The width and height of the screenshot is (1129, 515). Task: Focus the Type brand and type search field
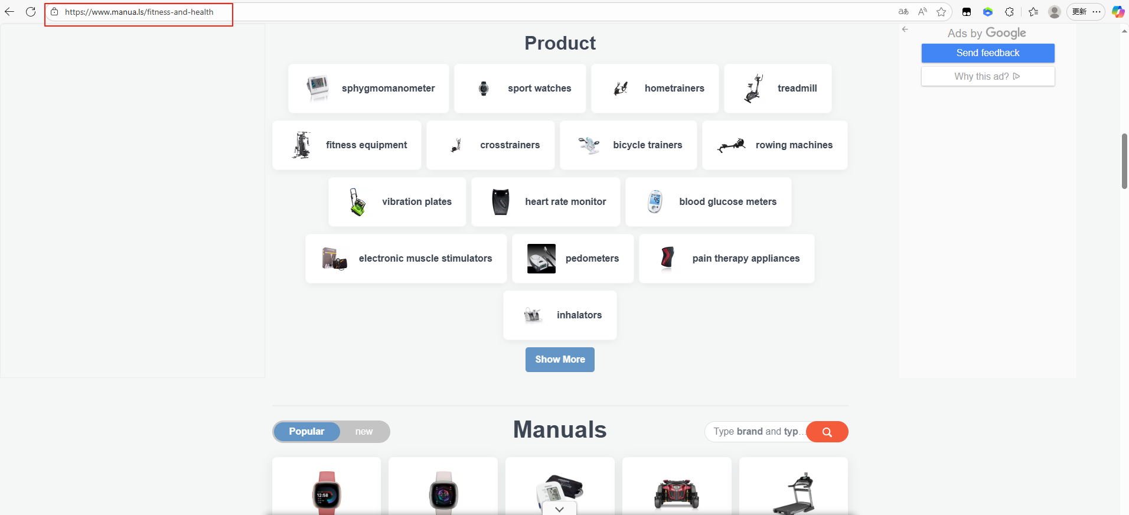point(756,432)
